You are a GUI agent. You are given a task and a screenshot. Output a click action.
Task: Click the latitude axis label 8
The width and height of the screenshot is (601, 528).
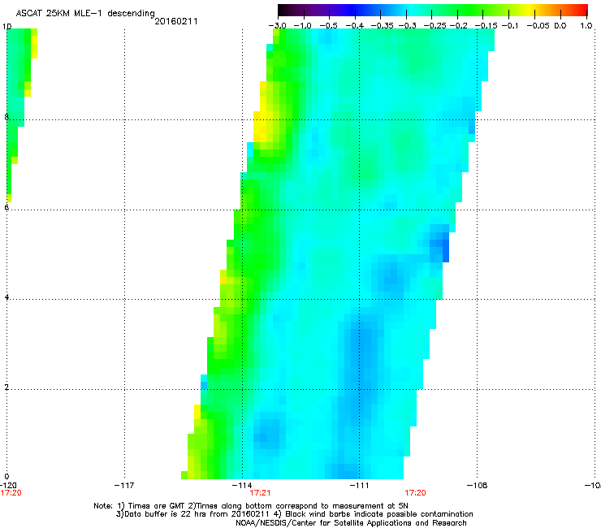tap(6, 117)
